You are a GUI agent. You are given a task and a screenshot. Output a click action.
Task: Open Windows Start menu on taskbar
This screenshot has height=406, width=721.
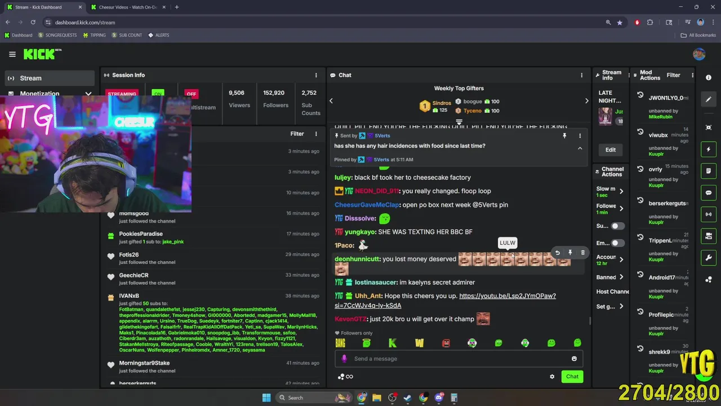pyautogui.click(x=266, y=398)
